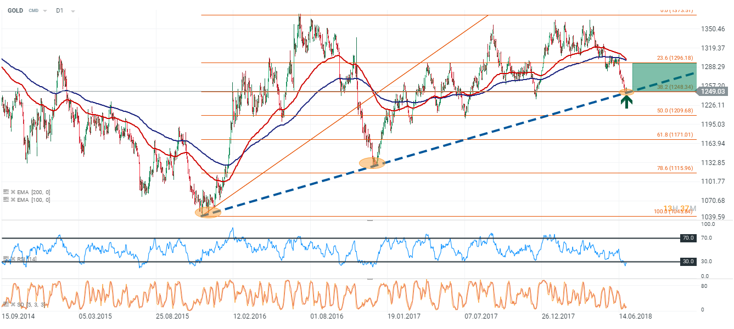Open the D1 timeframe dropdown arrow
Screen dimensions: 734x329
point(73,11)
